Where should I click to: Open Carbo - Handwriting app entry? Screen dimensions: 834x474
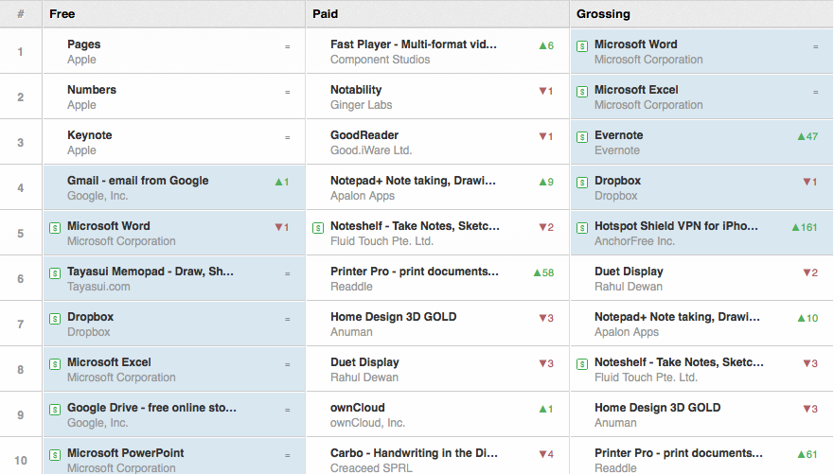pos(414,453)
